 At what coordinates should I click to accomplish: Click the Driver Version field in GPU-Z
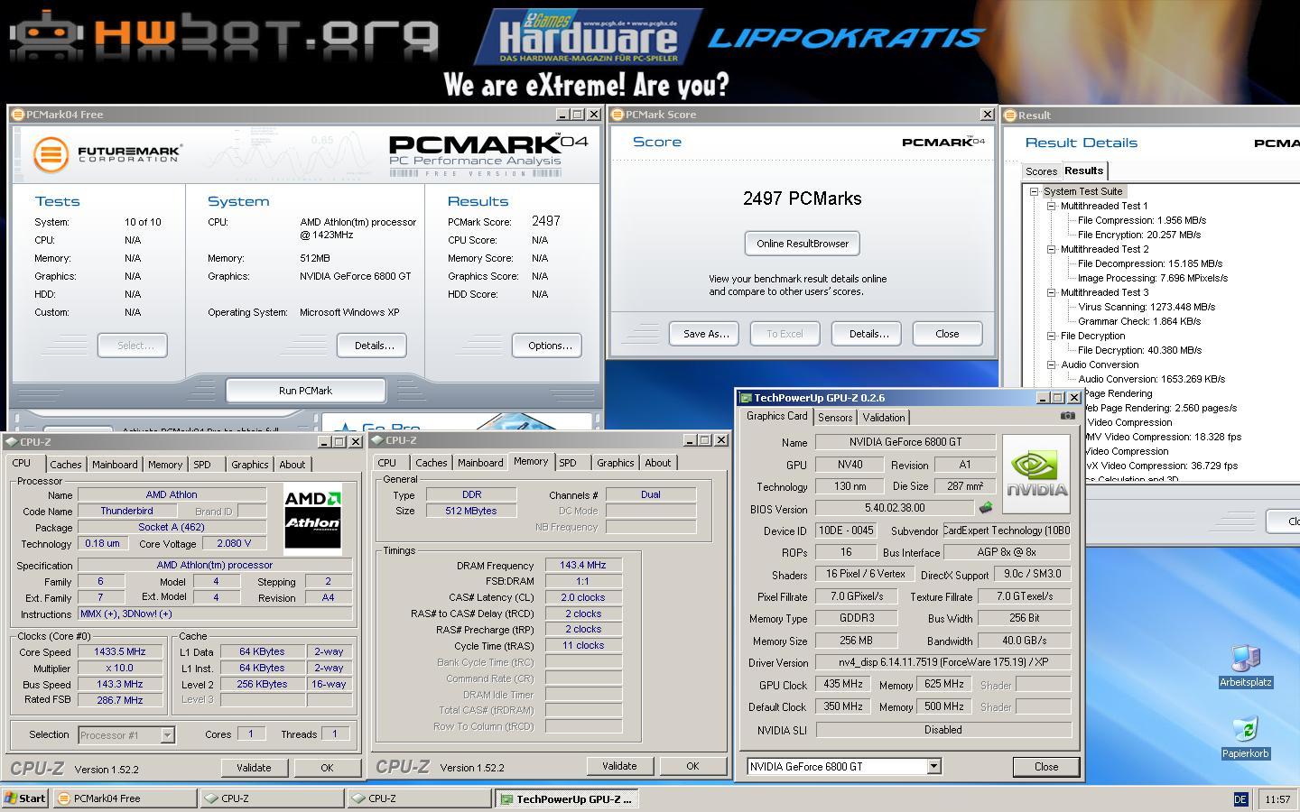tap(942, 662)
